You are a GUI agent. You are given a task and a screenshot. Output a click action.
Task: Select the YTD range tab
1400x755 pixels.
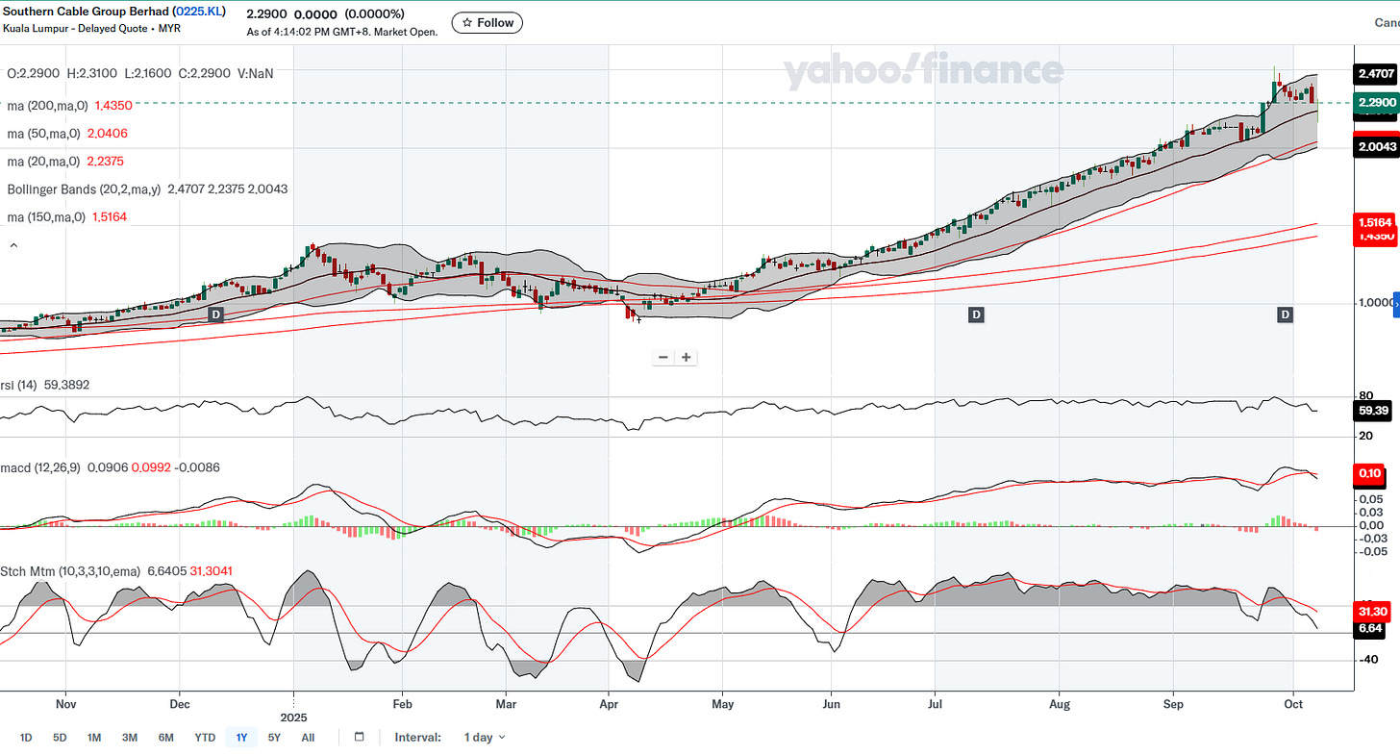tap(204, 737)
